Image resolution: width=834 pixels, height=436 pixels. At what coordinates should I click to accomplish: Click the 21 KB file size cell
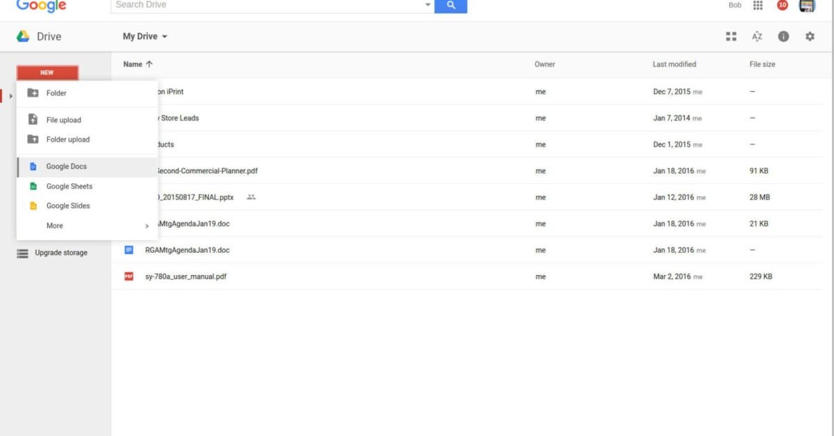759,224
